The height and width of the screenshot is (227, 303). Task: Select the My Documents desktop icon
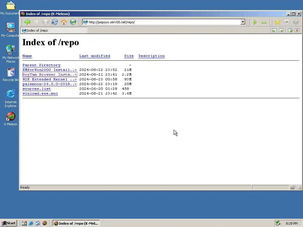click(10, 8)
